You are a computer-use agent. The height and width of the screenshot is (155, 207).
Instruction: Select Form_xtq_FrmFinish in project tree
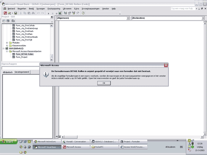point(25,31)
